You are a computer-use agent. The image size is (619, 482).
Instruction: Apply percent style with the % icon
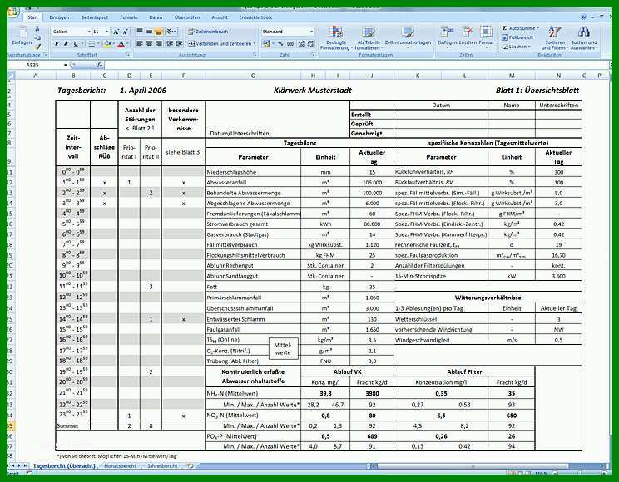(x=280, y=43)
